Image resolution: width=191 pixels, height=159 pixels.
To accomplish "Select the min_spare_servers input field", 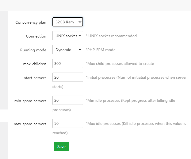I will pyautogui.click(x=67, y=101).
